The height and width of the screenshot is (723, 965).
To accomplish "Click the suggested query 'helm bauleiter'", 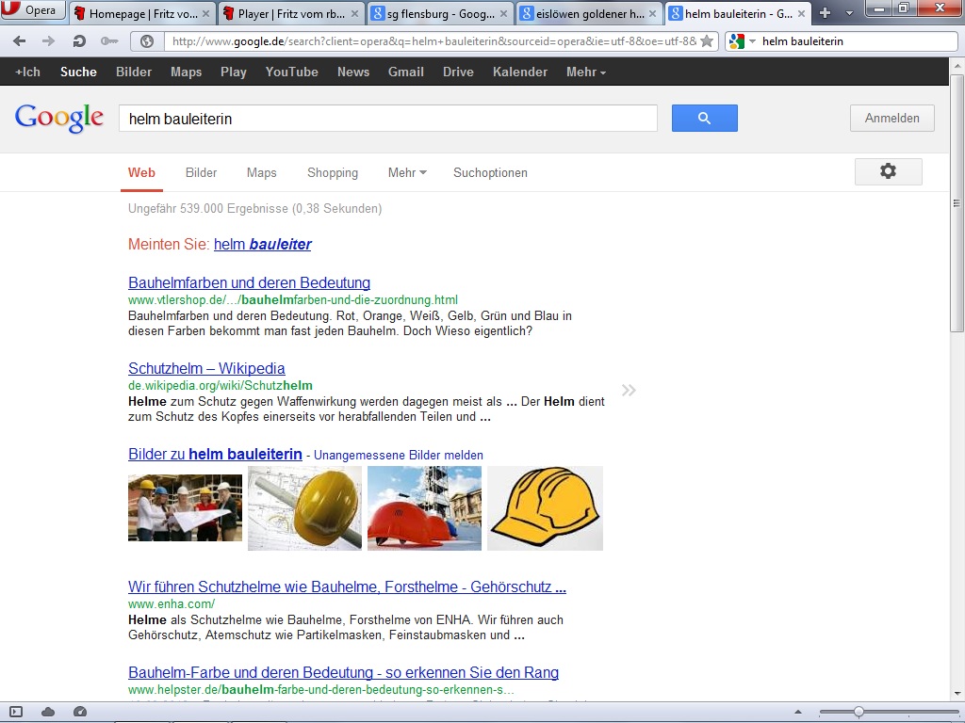I will click(x=263, y=244).
